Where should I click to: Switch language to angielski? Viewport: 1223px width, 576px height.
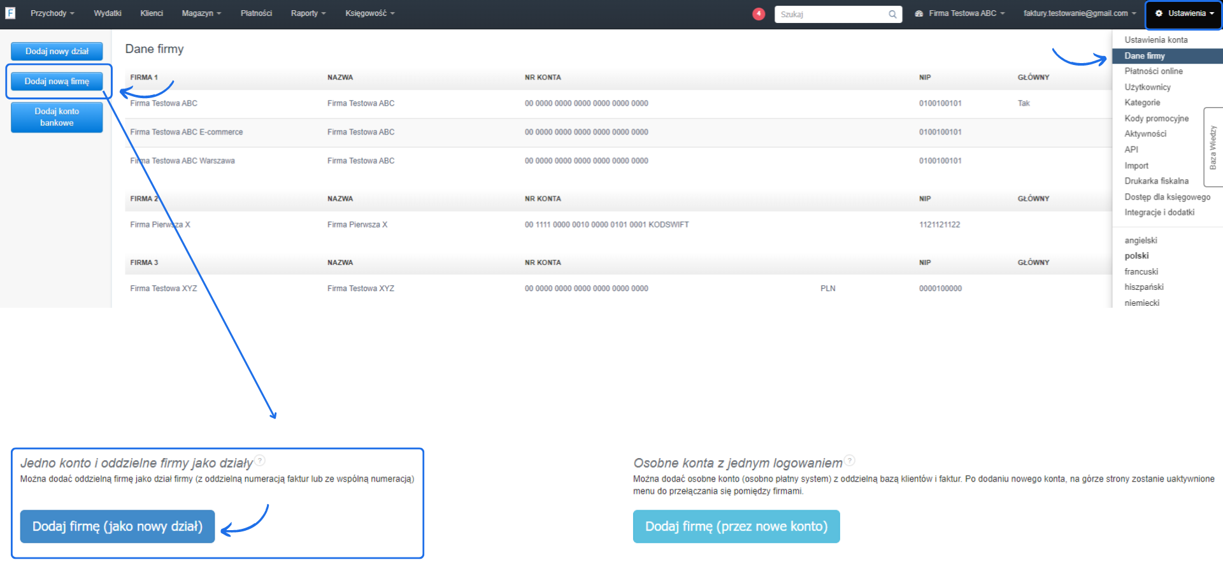pos(1140,240)
